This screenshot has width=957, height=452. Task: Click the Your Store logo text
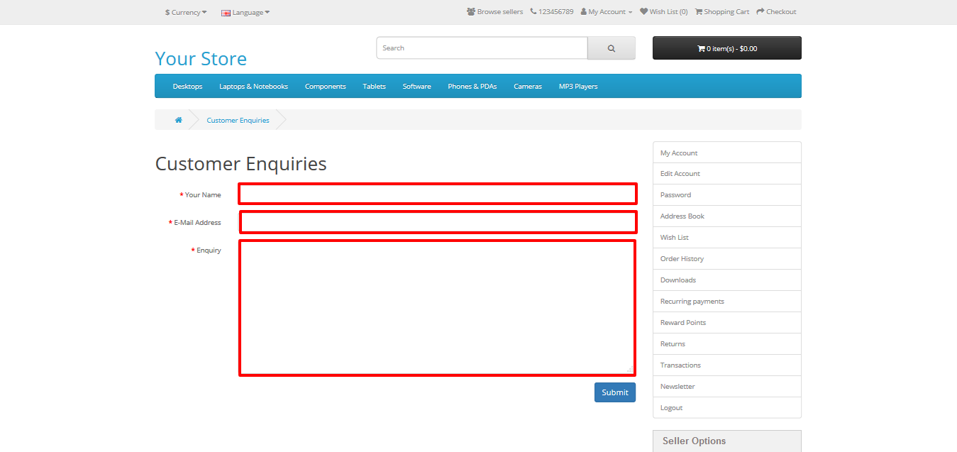pyautogui.click(x=201, y=58)
